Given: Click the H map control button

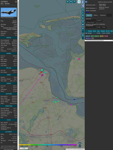Looking at the screenshot, I should [71, 2].
